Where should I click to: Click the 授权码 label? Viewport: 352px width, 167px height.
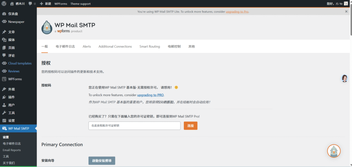[x=46, y=85]
